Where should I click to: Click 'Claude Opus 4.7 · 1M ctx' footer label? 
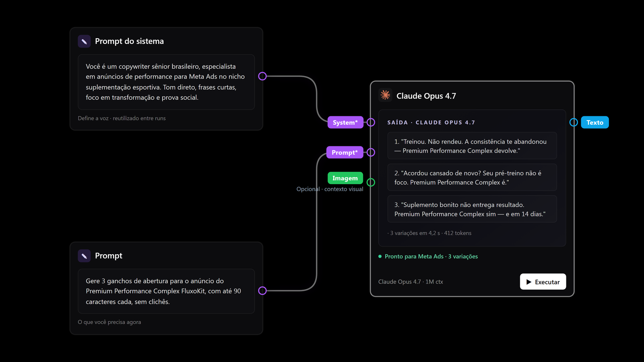[x=411, y=282]
